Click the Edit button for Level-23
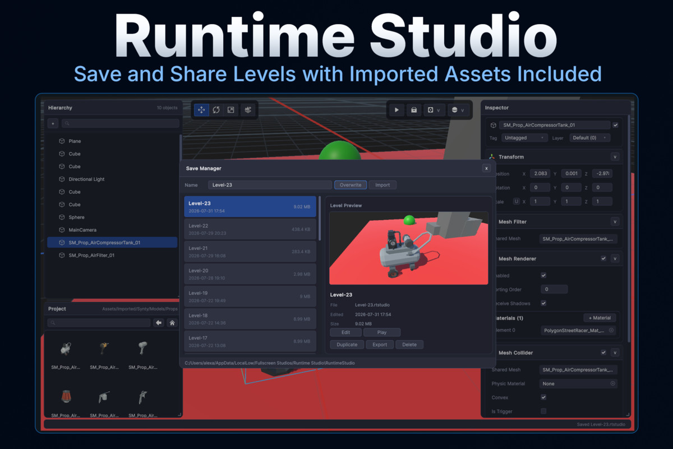This screenshot has height=449, width=673. pyautogui.click(x=346, y=332)
